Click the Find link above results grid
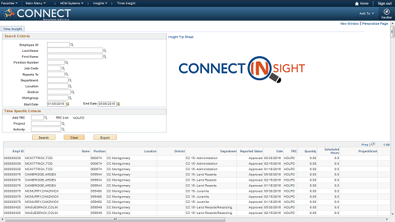This screenshot has width=395, height=222. coord(365,145)
